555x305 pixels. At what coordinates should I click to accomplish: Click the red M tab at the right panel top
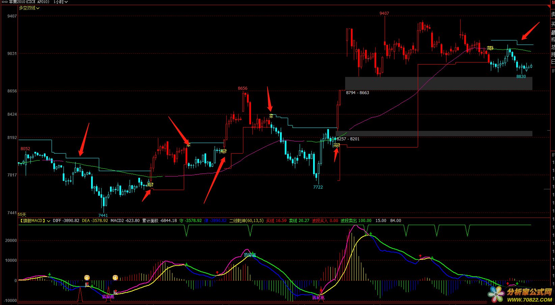pyautogui.click(x=553, y=2)
